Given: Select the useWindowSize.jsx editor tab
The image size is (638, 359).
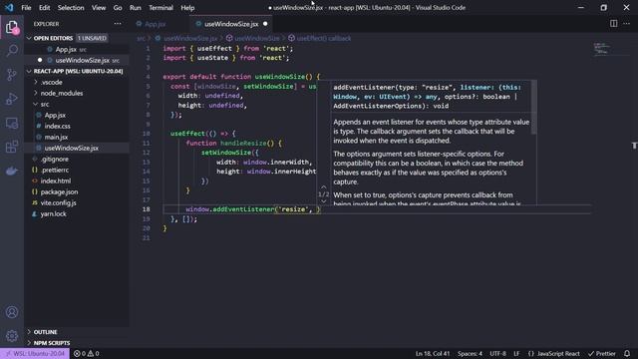Looking at the screenshot, I should pyautogui.click(x=231, y=24).
